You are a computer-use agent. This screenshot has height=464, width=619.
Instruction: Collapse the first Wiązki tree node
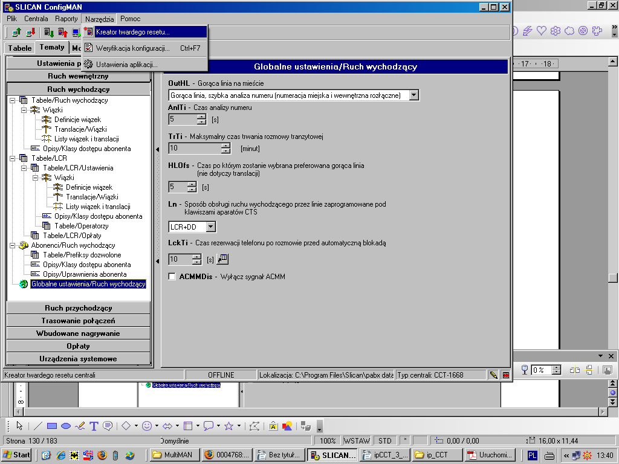click(24, 110)
